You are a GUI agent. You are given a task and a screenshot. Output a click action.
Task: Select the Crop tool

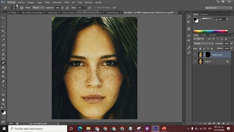(3, 36)
